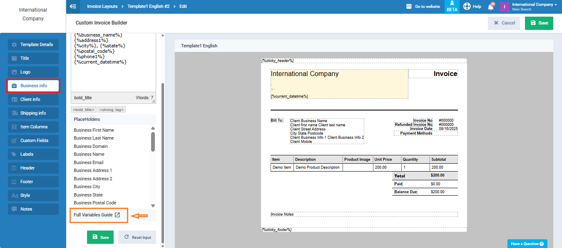Click Invoice Layouts breadcrumb

102,7
